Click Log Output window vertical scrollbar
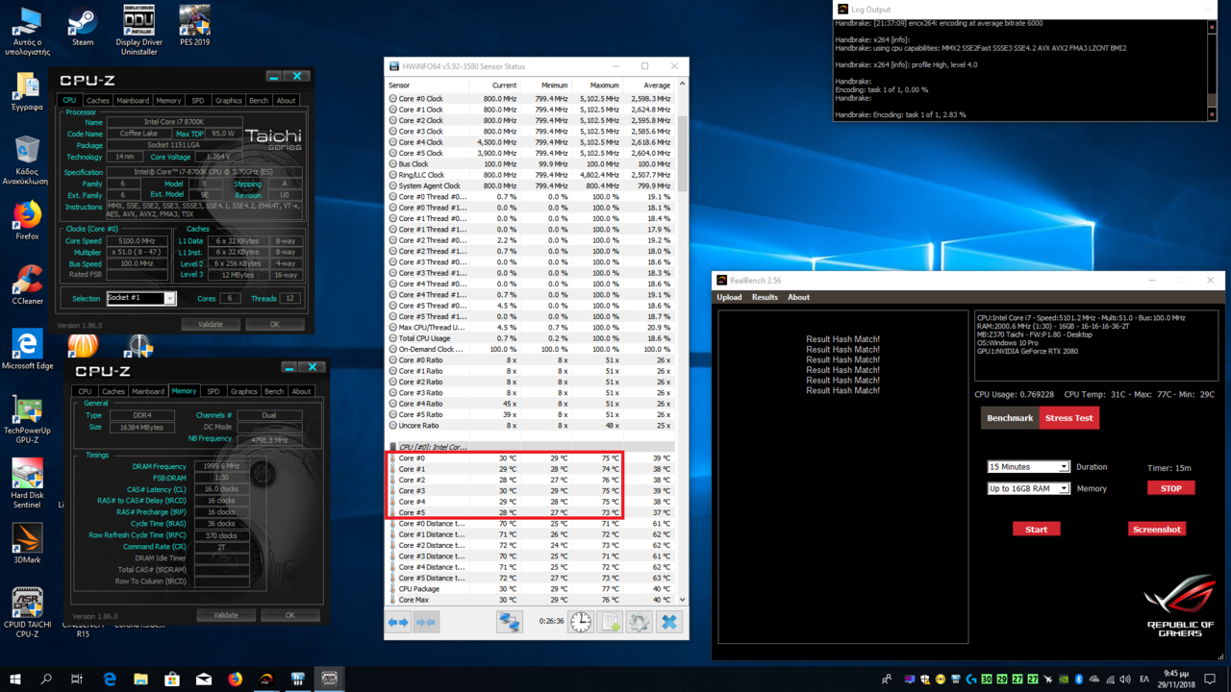The width and height of the screenshot is (1231, 692). point(1212,68)
